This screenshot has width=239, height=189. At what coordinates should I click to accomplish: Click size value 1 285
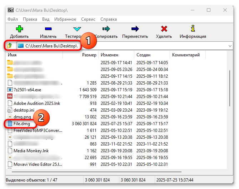point(92,83)
